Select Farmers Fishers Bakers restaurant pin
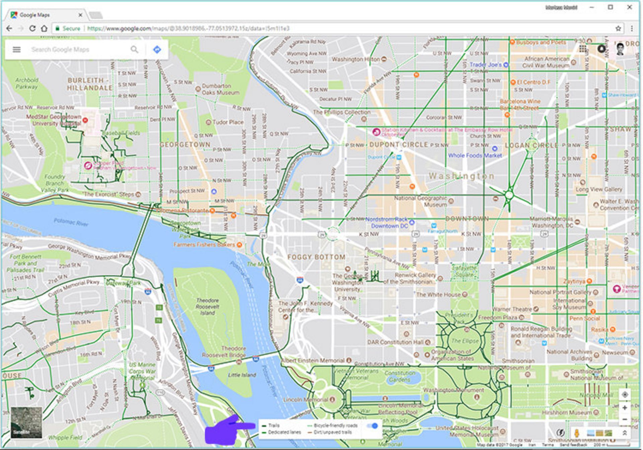643x450 pixels. click(x=239, y=245)
